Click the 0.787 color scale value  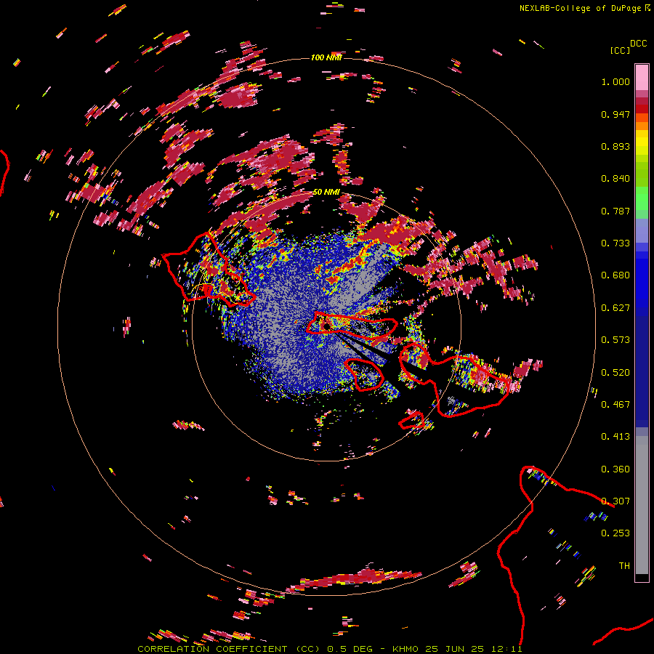pos(615,211)
